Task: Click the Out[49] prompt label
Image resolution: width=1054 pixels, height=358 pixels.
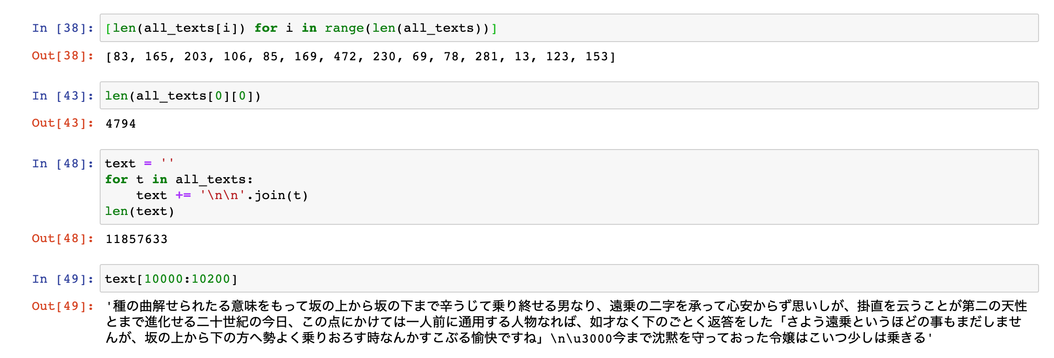Action: click(x=63, y=306)
